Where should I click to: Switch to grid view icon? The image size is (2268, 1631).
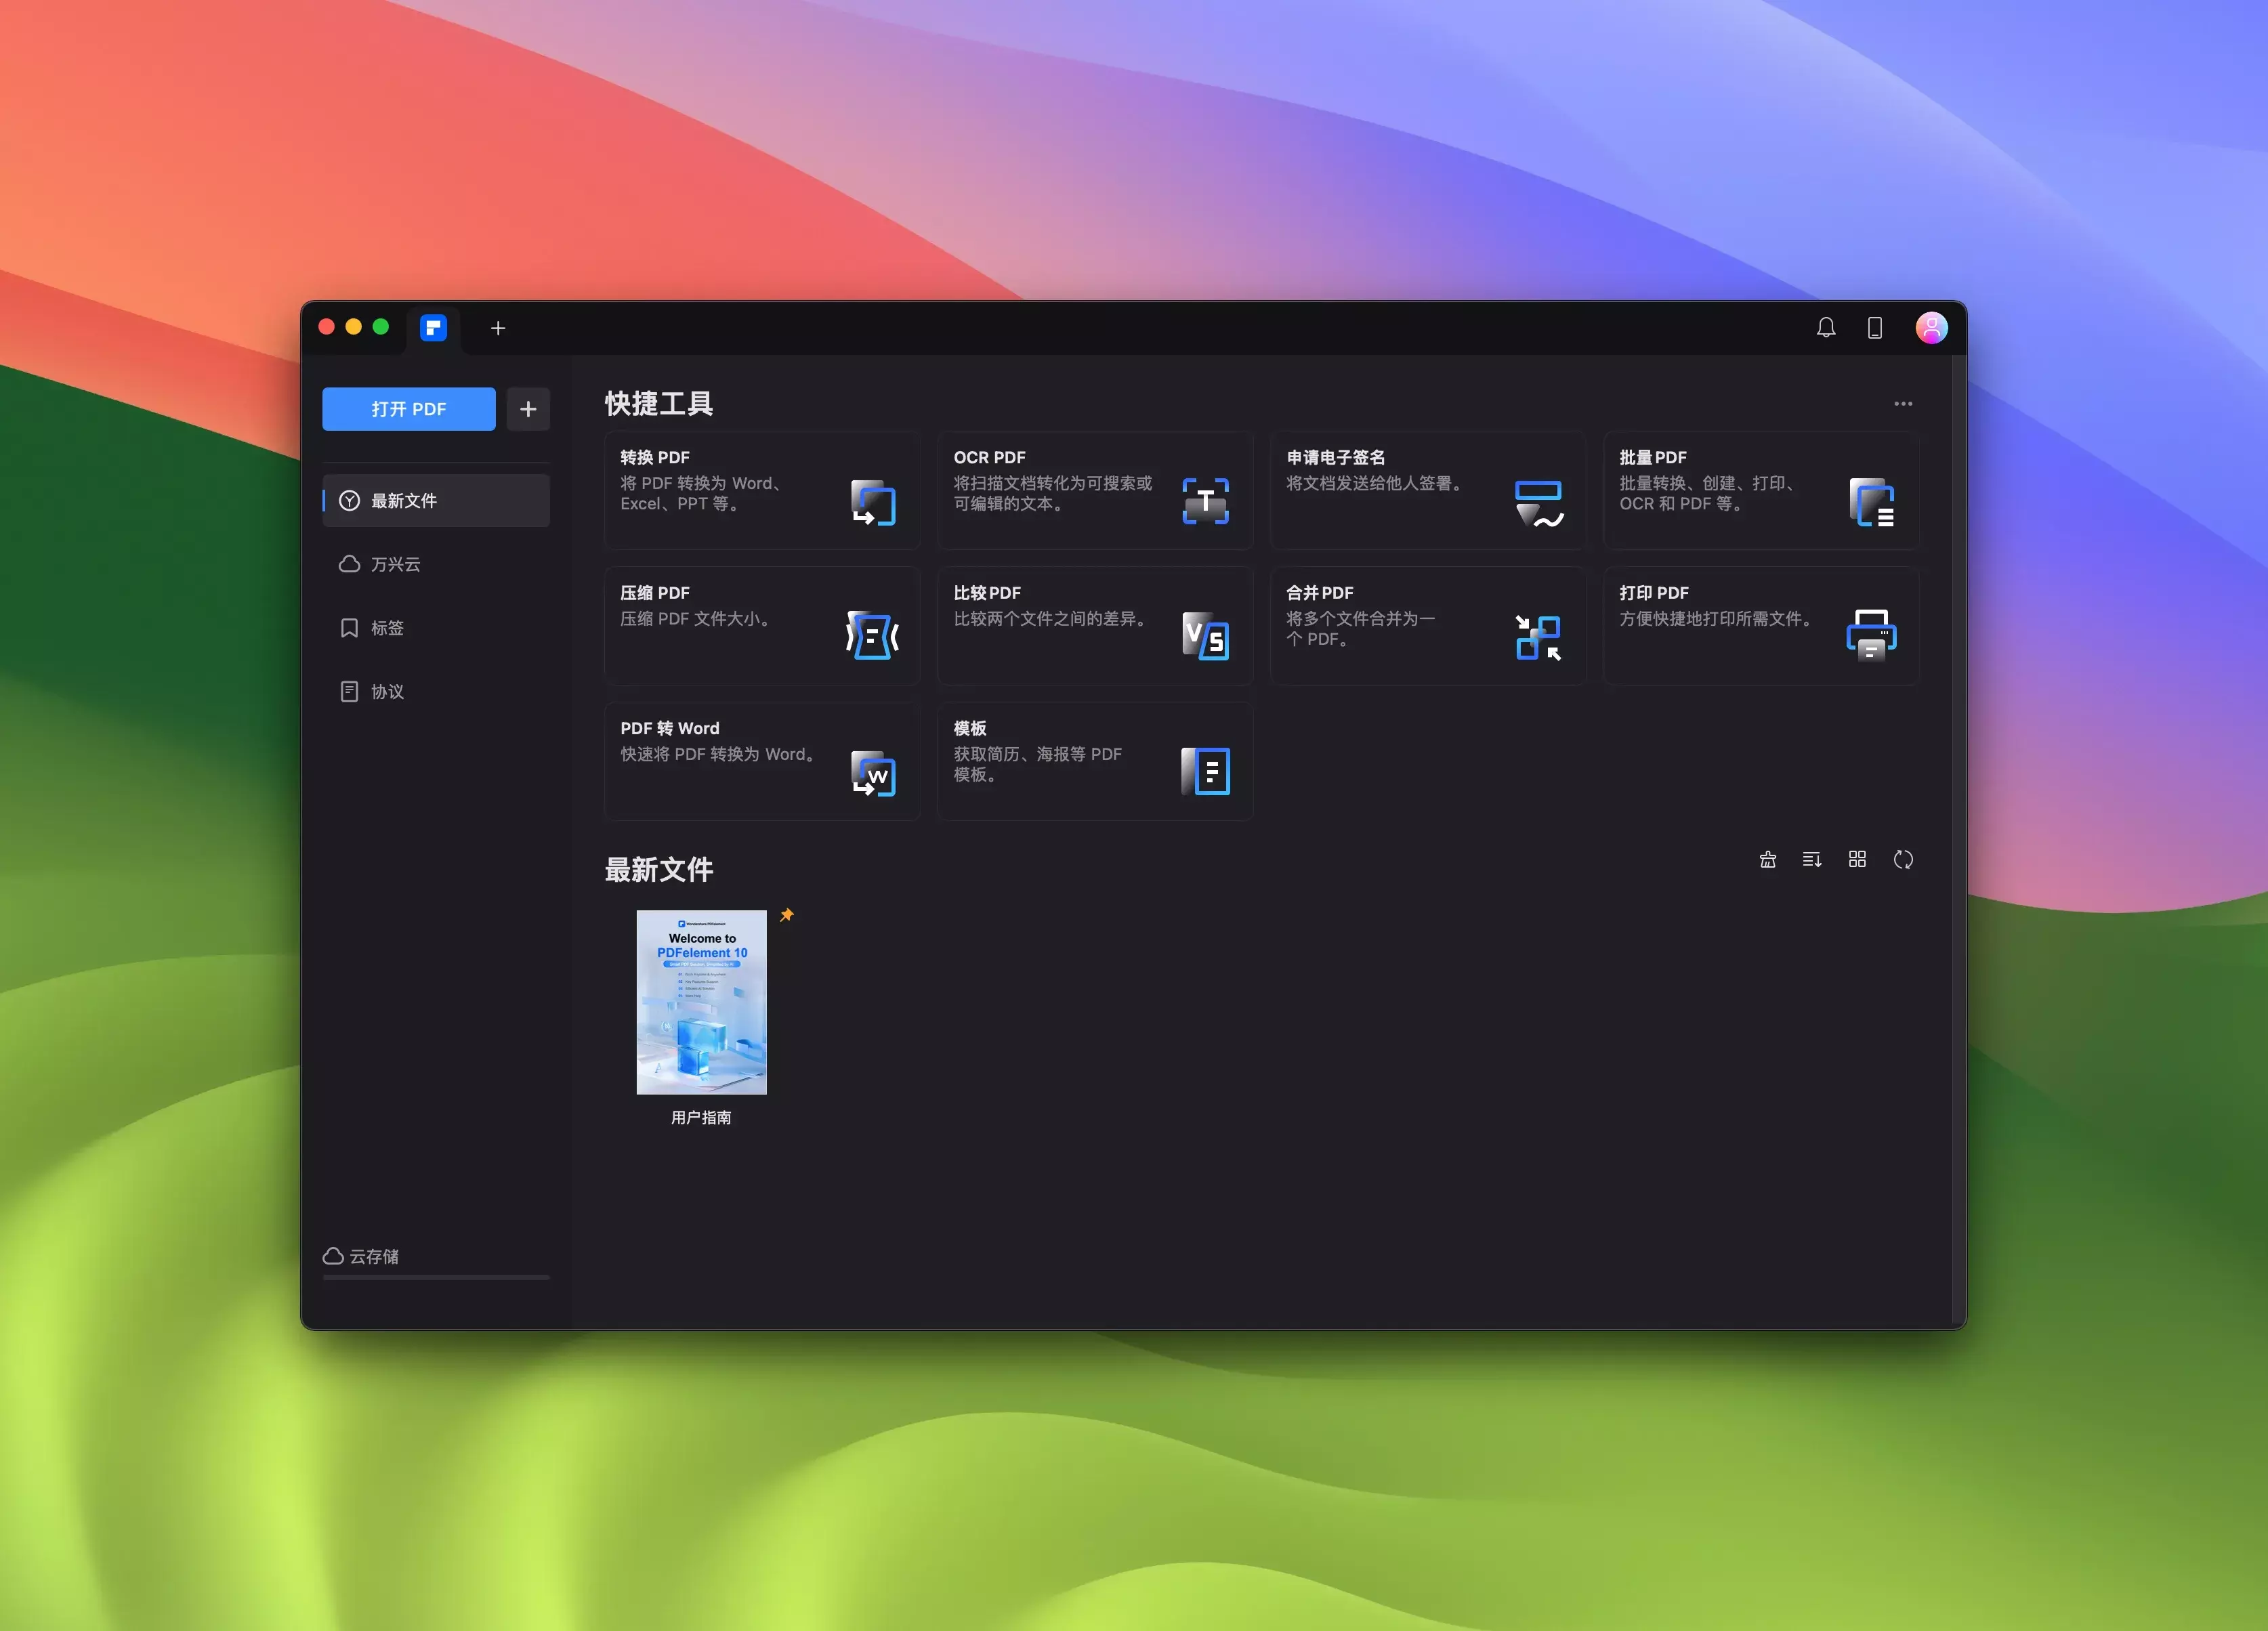[1857, 860]
